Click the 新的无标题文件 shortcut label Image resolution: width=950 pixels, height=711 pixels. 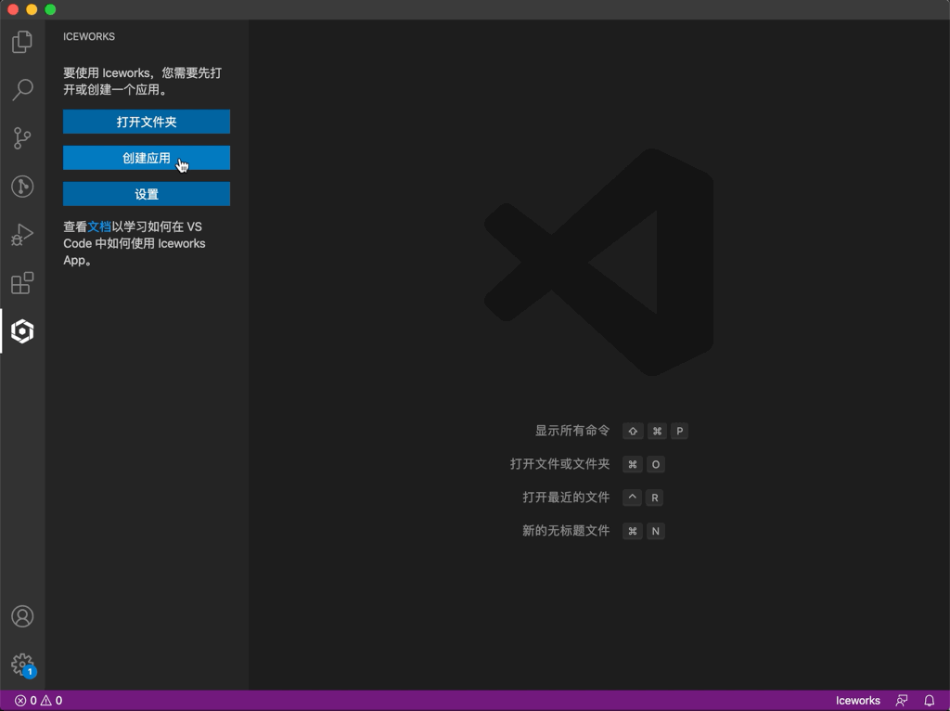coord(566,531)
